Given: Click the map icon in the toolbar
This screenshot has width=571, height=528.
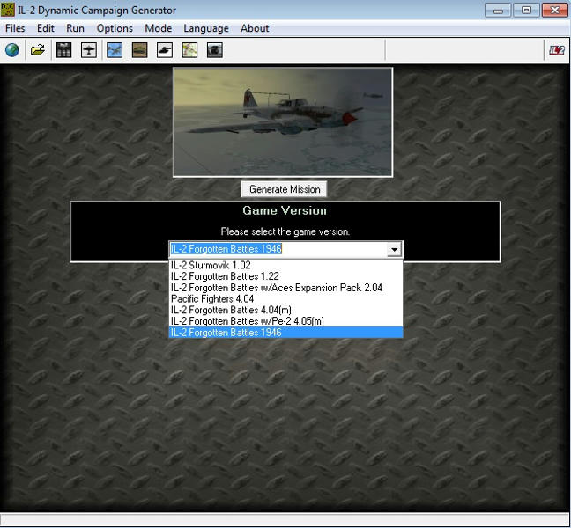Looking at the screenshot, I should [189, 50].
